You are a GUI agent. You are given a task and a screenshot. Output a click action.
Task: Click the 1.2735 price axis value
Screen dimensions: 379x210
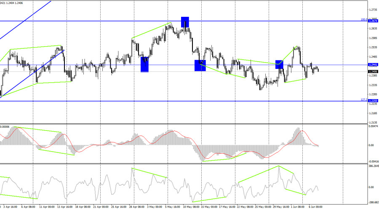[373, 10]
